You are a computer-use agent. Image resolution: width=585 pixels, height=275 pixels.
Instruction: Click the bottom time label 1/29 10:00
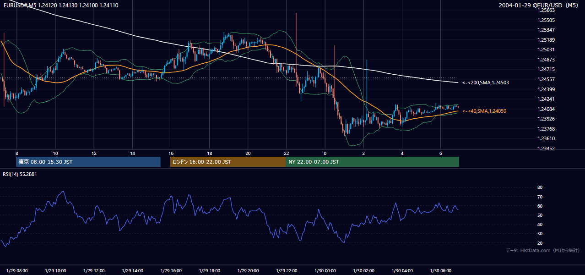click(x=55, y=270)
